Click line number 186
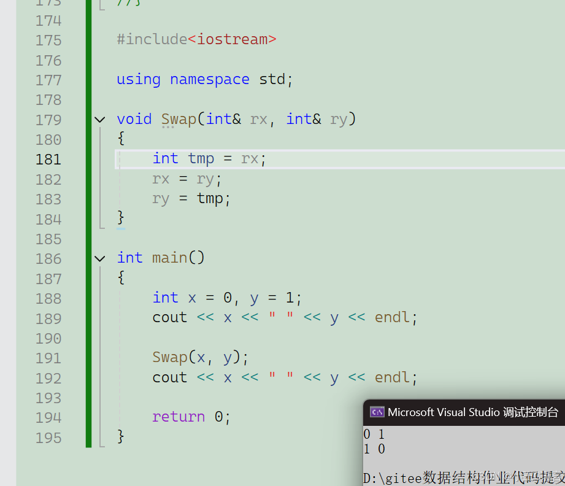565x486 pixels. click(x=48, y=259)
